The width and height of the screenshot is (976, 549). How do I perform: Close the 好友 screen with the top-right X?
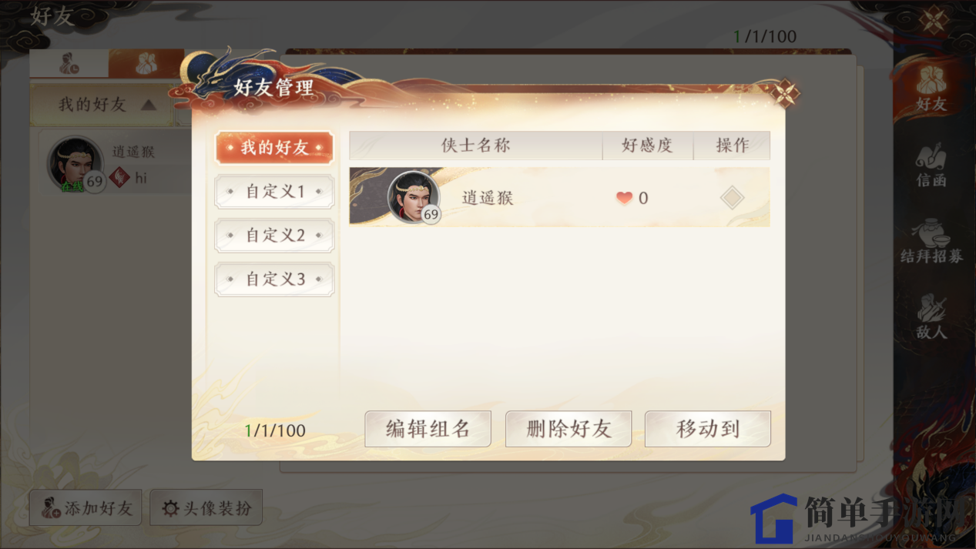click(934, 19)
